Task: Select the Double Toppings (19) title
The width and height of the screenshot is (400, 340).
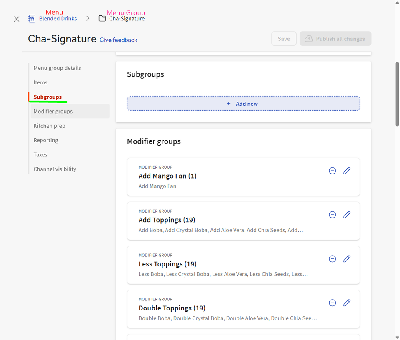Action: (172, 308)
